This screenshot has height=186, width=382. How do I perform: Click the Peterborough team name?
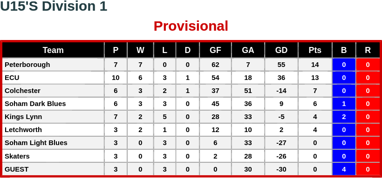pyautogui.click(x=27, y=65)
